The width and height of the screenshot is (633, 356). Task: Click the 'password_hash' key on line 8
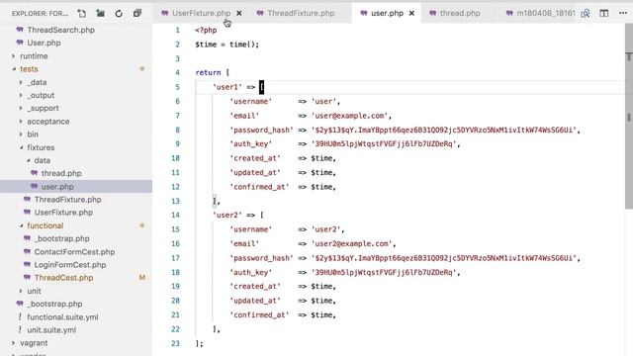(x=261, y=130)
